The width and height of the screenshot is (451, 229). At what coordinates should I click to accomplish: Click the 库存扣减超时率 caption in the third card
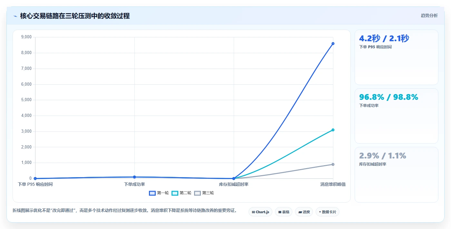pos(373,164)
